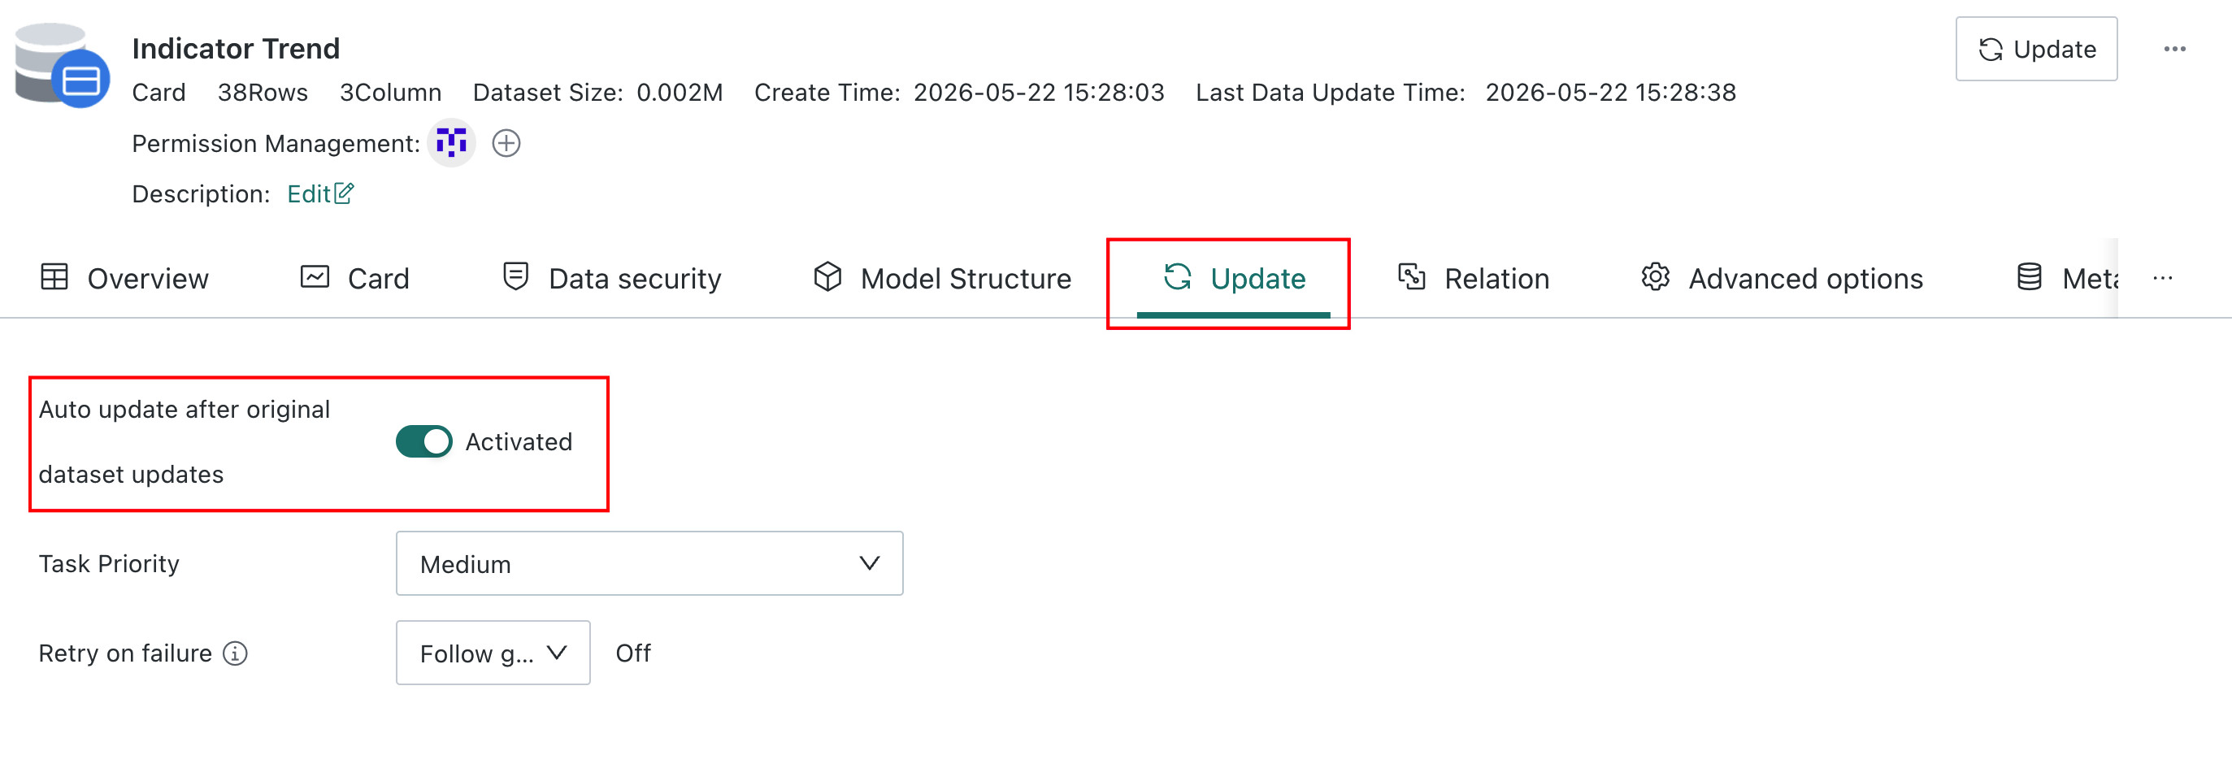Click the permission user avatar icon
Viewport: 2232px width, 764px height.
pyautogui.click(x=451, y=143)
